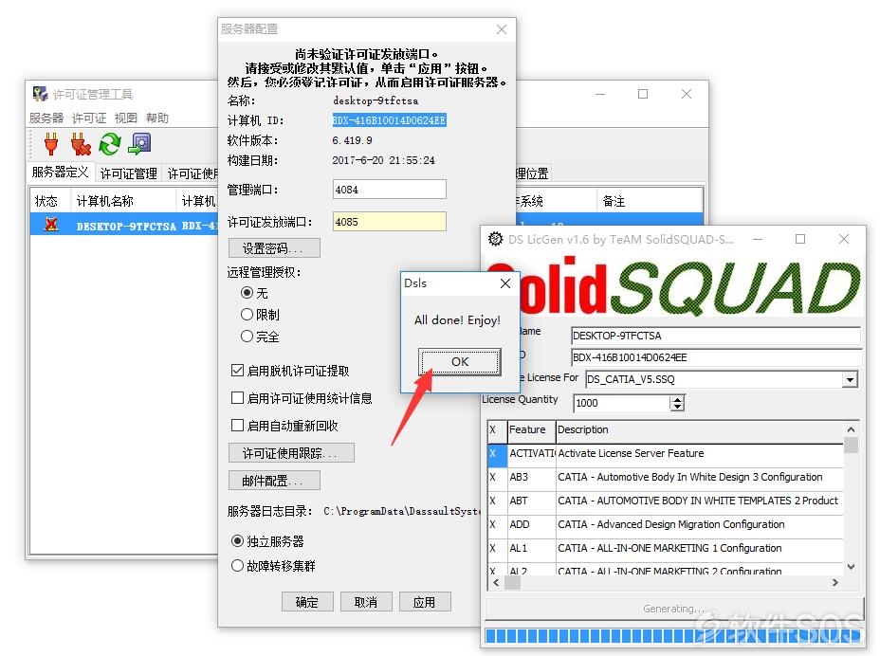Open the 视图 menu
880x656 pixels.
[126, 118]
